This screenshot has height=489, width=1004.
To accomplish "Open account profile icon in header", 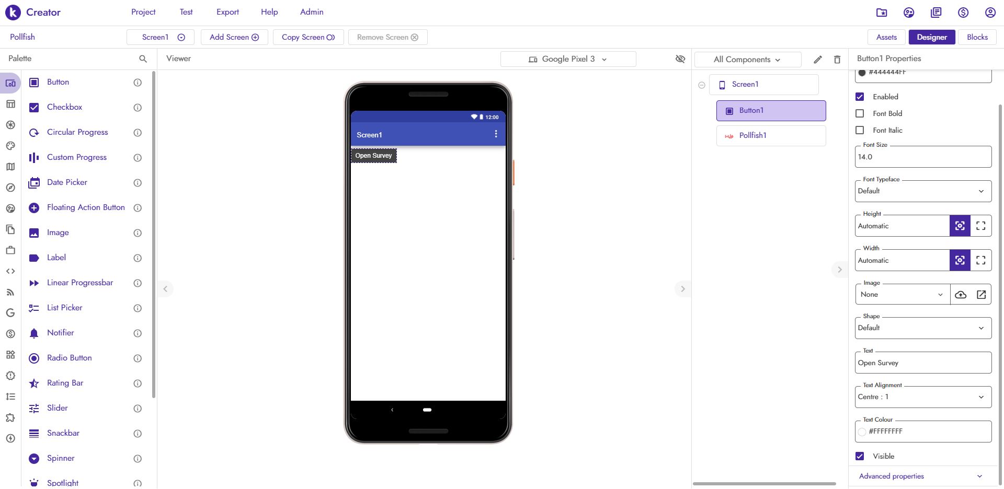I will [990, 13].
